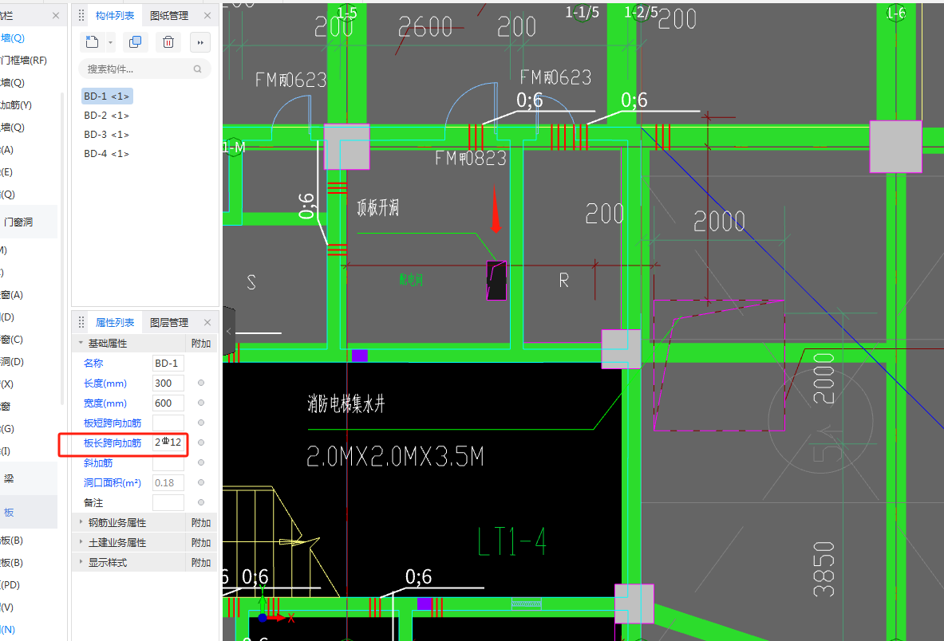Click the 顶板开洞 annotation text
944x641 pixels.
[377, 208]
